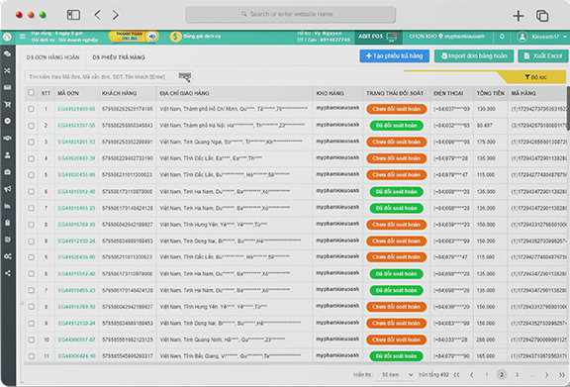
Task: Expand the Bộ lọc filter panel
Action: [x=535, y=77]
